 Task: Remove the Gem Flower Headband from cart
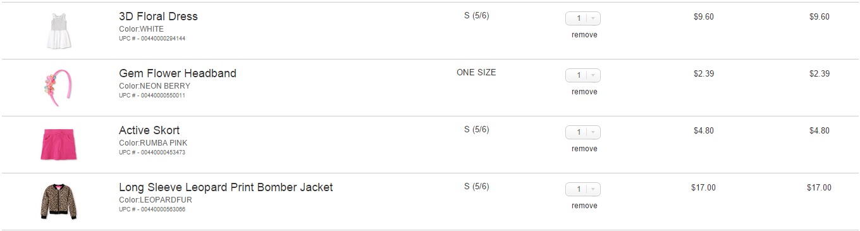coord(584,92)
